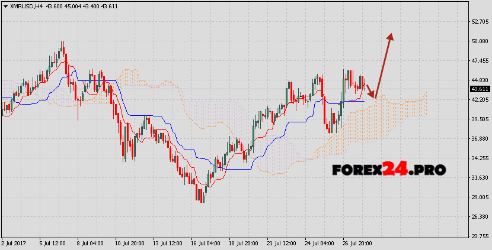Image resolution: width=492 pixels, height=250 pixels.
Task: Click the FOREX24.PRO watermark
Action: coord(388,170)
